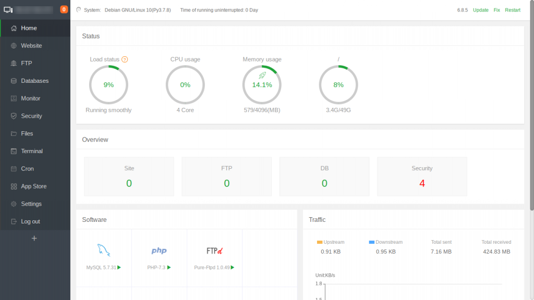Click the disk usage 8% gauge
Image resolution: width=534 pixels, height=300 pixels.
tap(338, 84)
